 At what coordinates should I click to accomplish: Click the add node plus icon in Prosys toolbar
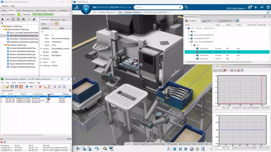click(x=3, y=19)
